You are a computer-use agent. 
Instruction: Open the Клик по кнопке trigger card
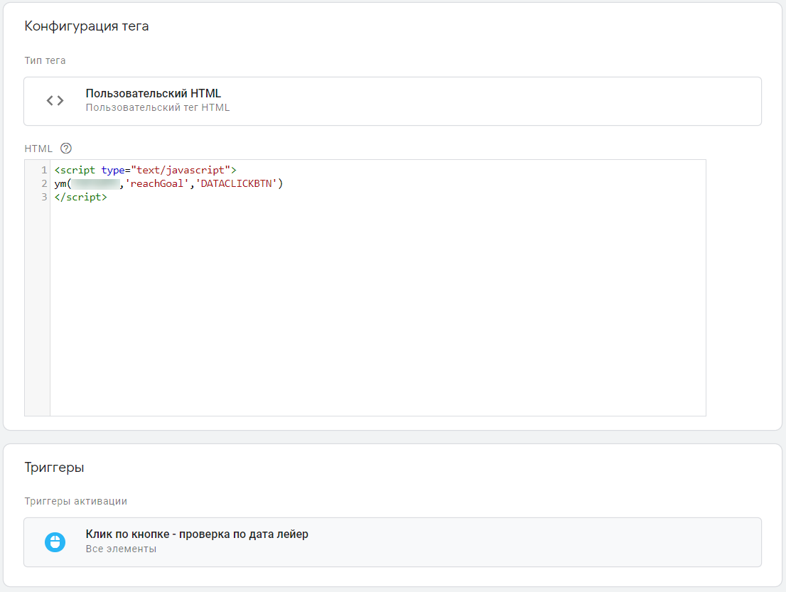point(392,542)
